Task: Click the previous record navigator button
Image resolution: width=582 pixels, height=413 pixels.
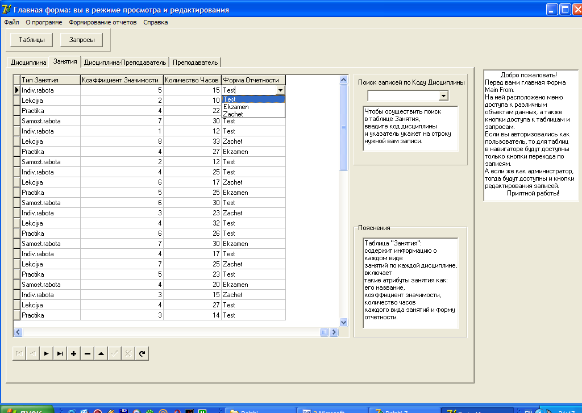Action: [x=32, y=353]
